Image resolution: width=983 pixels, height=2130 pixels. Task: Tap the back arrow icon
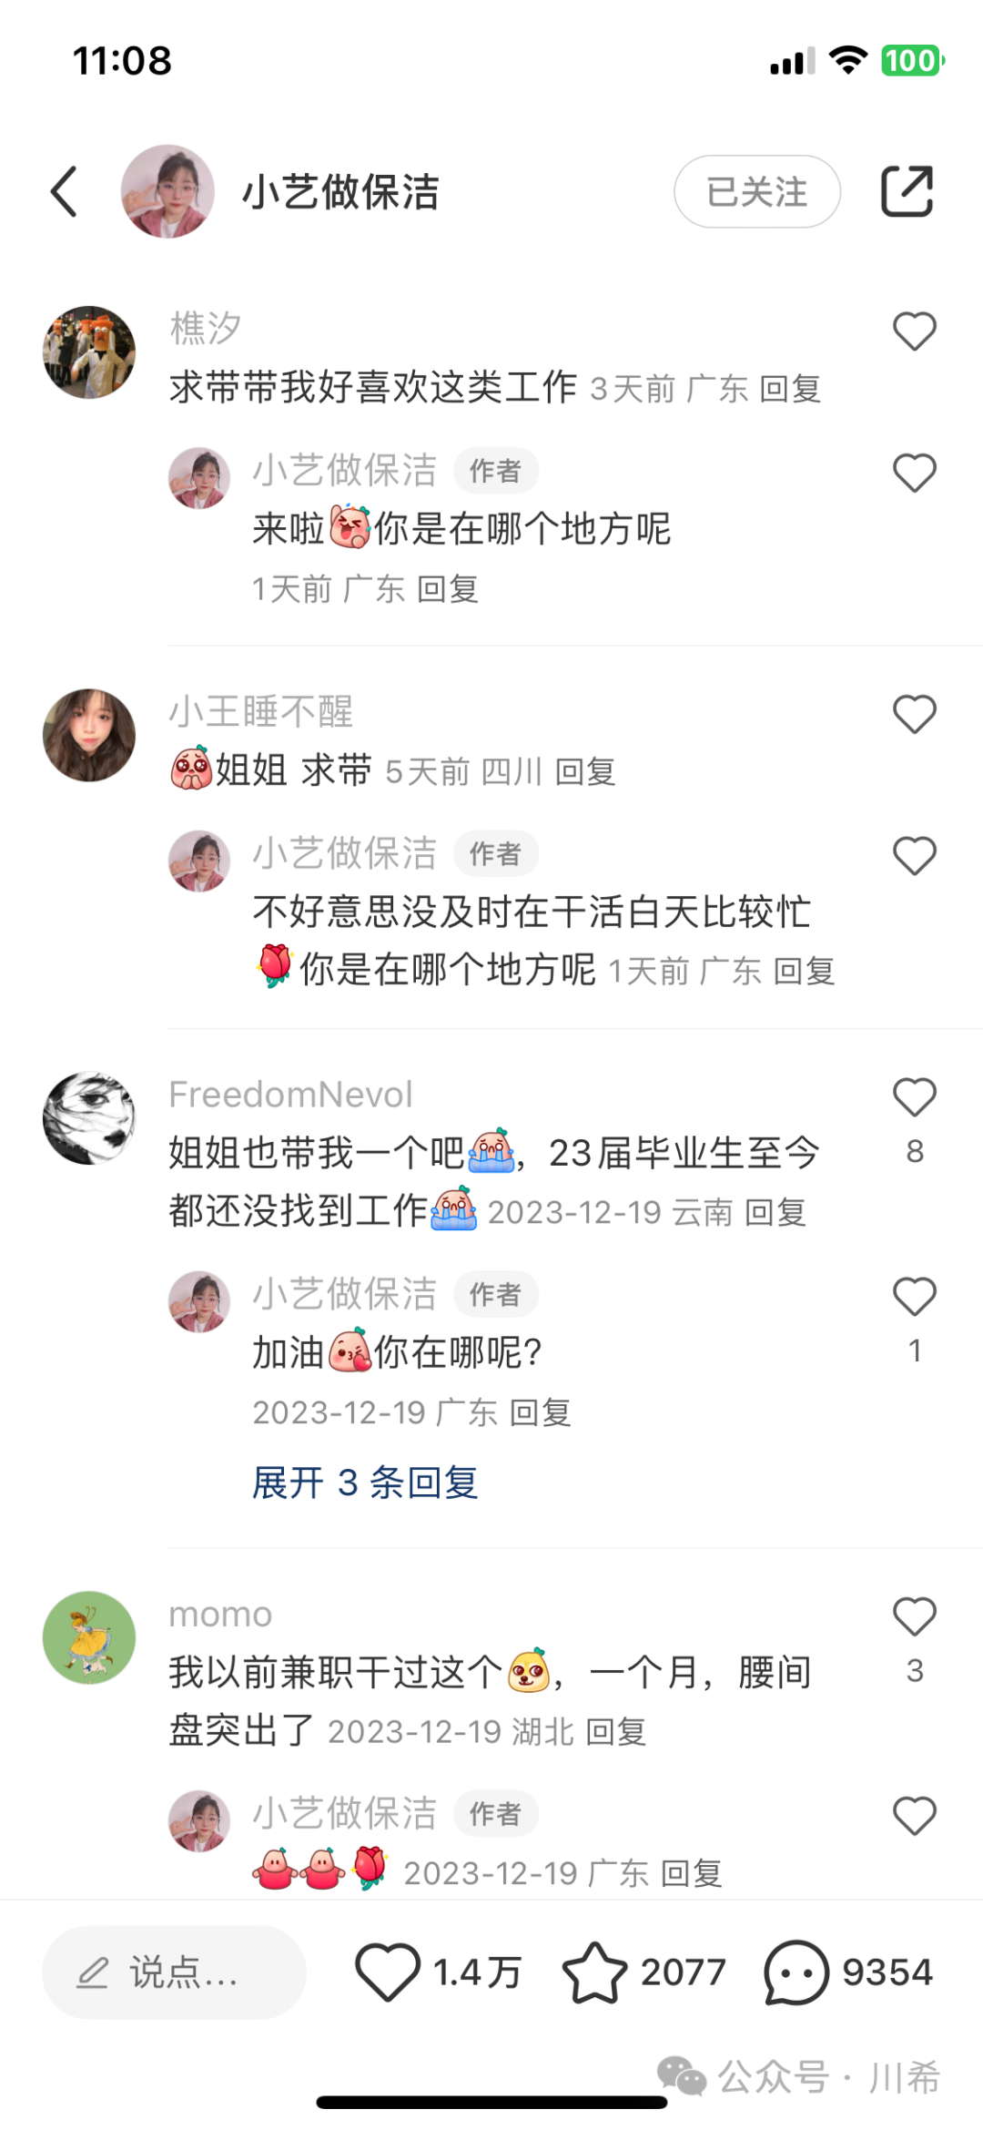tap(64, 191)
